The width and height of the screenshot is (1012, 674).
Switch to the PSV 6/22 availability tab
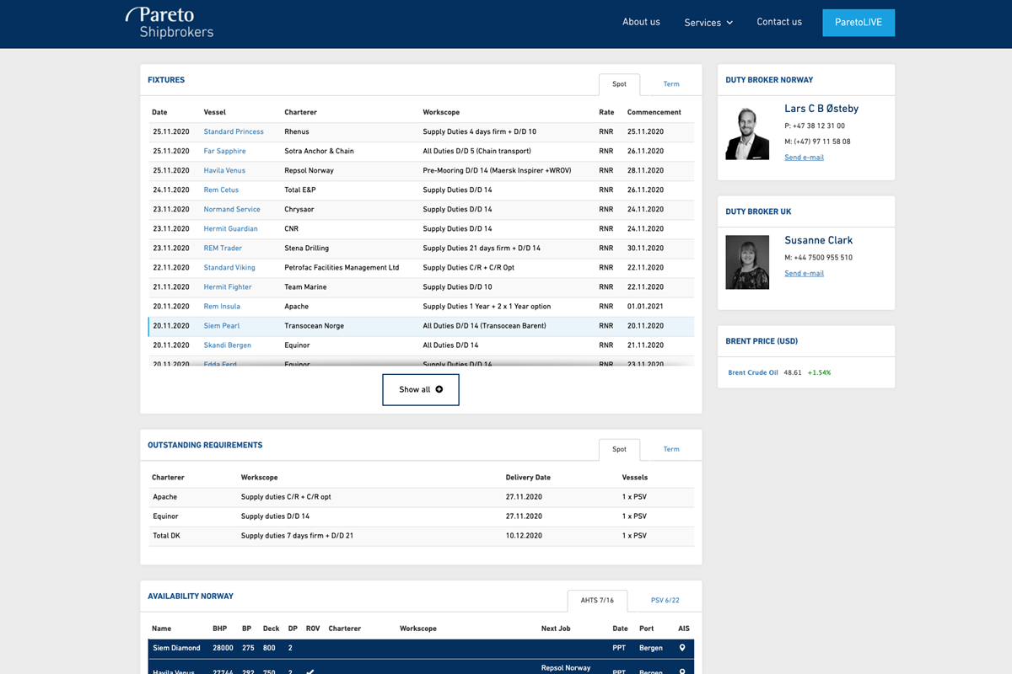665,601
